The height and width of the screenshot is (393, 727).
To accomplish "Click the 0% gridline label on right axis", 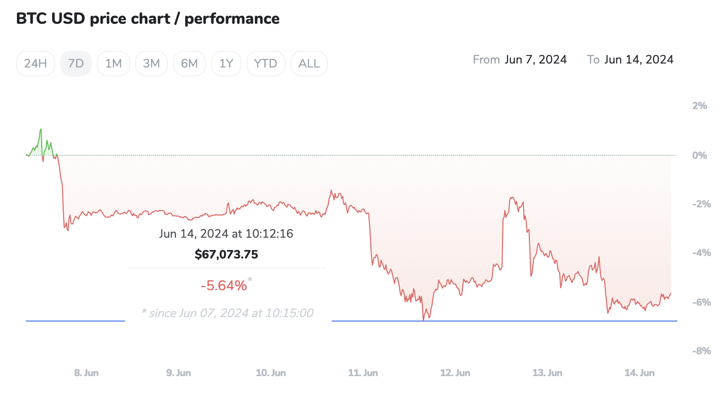I will (699, 155).
